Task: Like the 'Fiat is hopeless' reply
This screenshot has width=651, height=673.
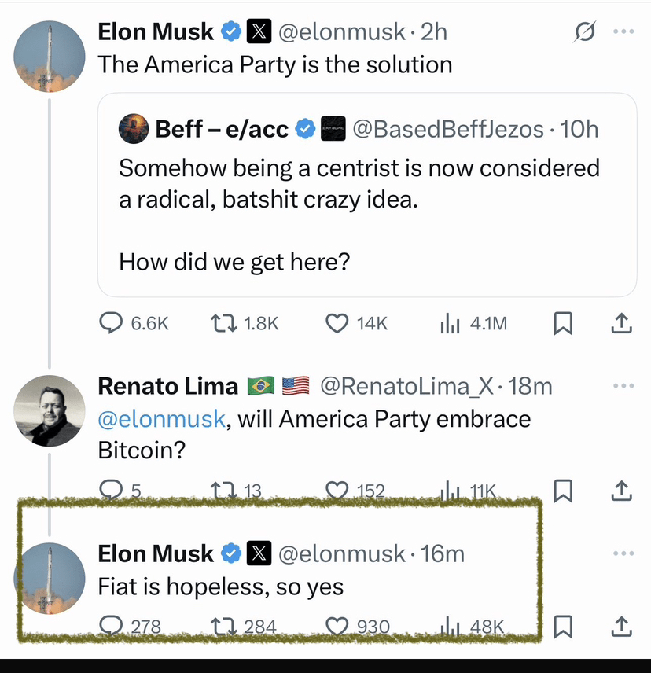Action: 337,627
